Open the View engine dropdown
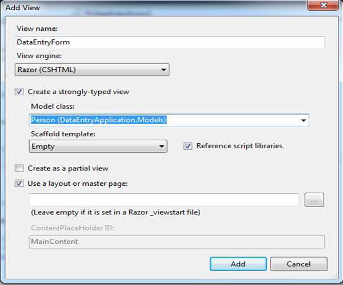Image resolution: width=343 pixels, height=285 pixels. pyautogui.click(x=93, y=70)
